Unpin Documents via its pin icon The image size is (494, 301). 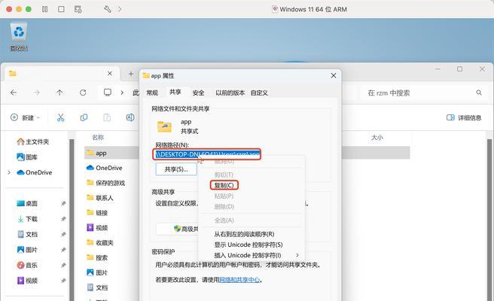point(63,234)
